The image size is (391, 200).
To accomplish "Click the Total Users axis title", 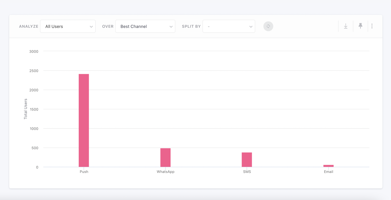I will (x=25, y=109).
